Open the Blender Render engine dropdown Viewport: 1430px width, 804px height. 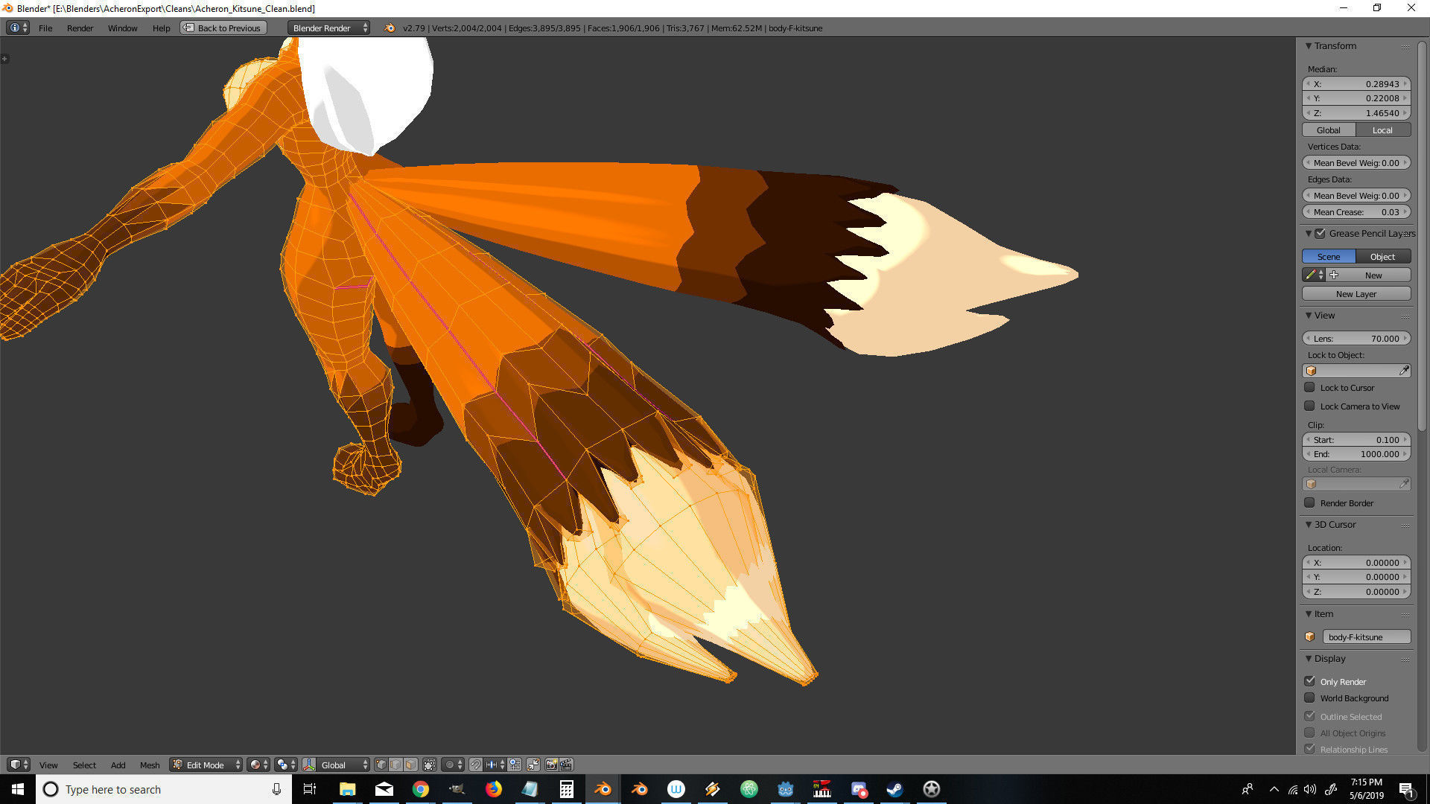[329, 28]
